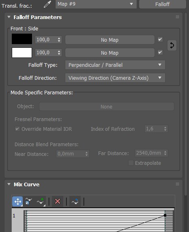Select the Scale point tool in Mix Curve
Image resolution: width=189 pixels, height=232 pixels.
28,201
